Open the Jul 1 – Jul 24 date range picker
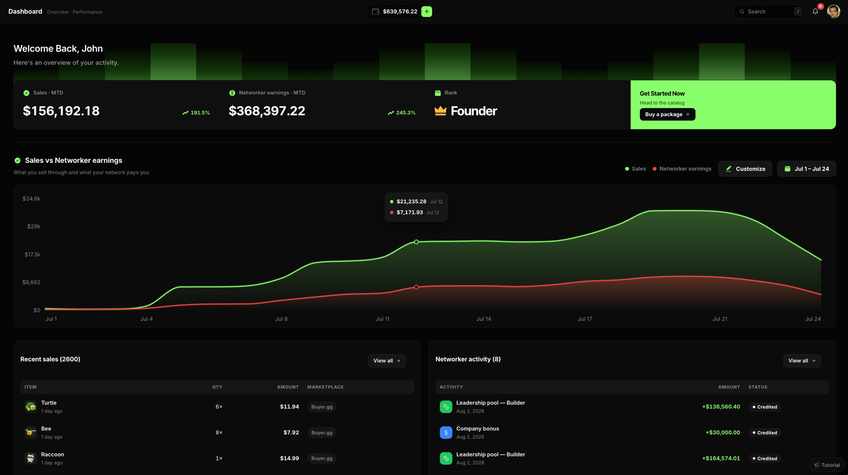Viewport: 848px width, 475px height. click(x=806, y=169)
